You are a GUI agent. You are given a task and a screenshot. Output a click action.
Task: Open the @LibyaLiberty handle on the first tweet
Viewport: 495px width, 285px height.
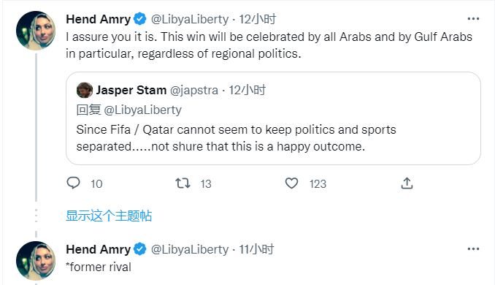190,19
